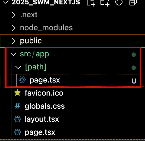
Task: Open the globals.css file
Action: [45, 106]
